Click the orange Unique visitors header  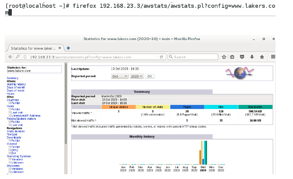tap(119, 107)
